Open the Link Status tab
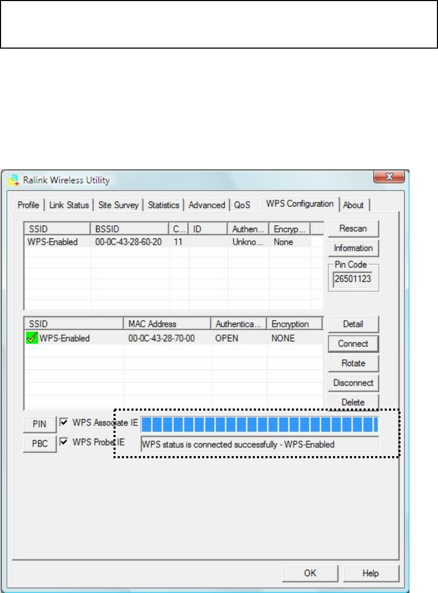Viewport: 438px width, 593px height. click(69, 205)
